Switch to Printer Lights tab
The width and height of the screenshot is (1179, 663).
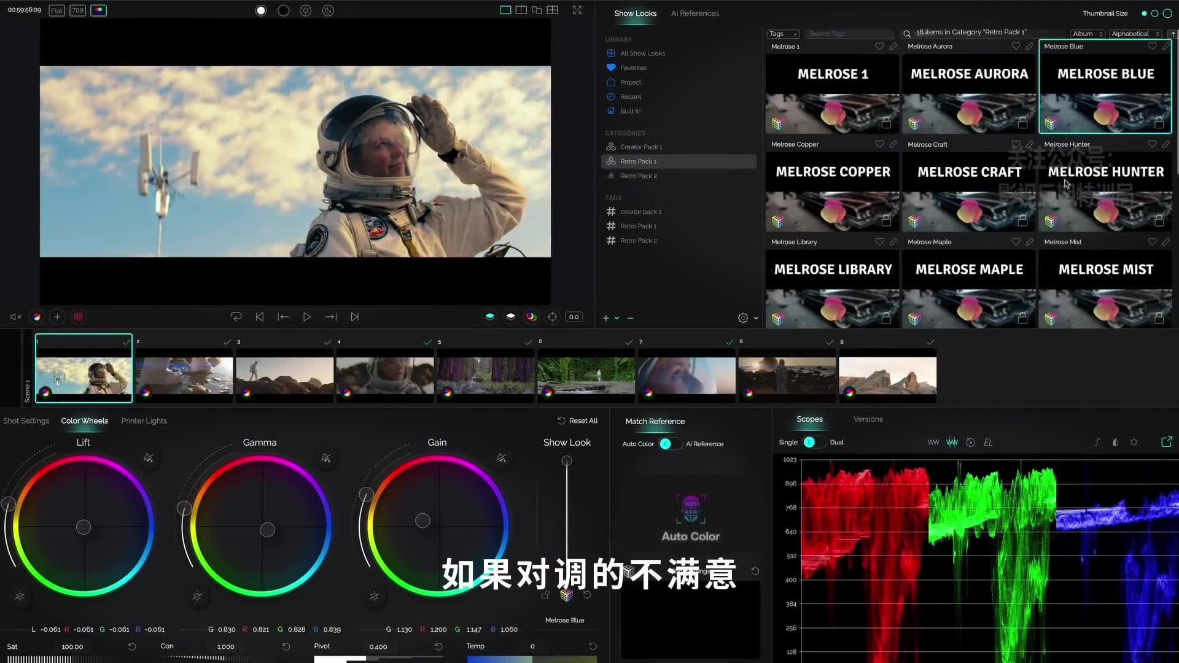click(x=144, y=421)
